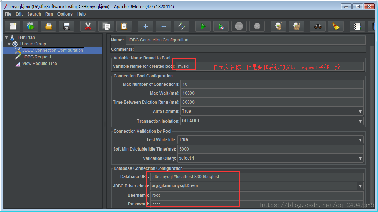
Task: Expand all nodes with plus icon
Action: click(145, 26)
